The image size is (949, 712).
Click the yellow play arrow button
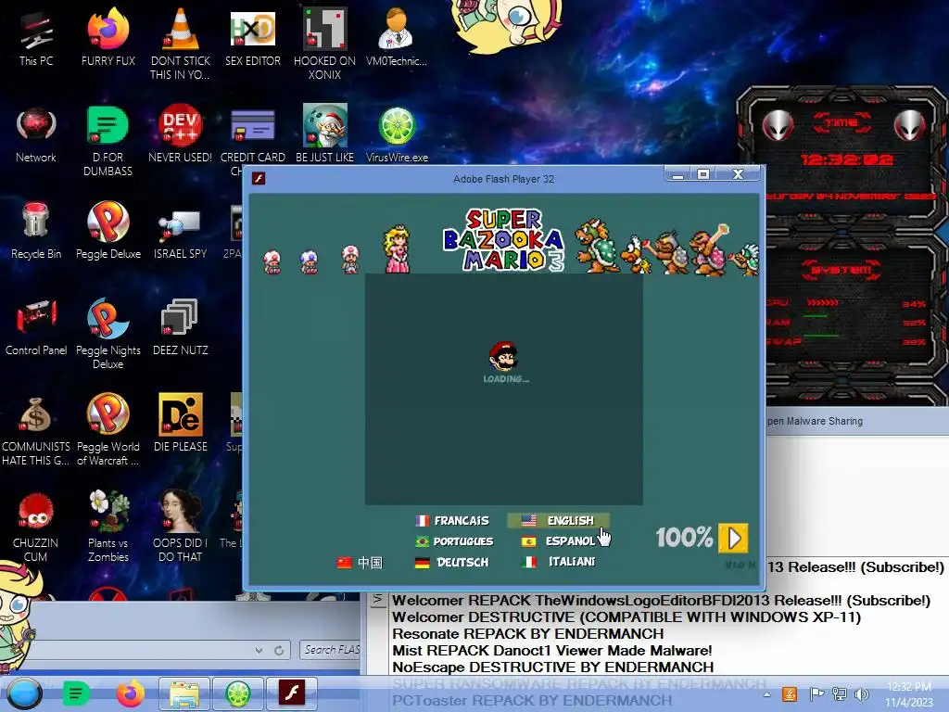[733, 539]
